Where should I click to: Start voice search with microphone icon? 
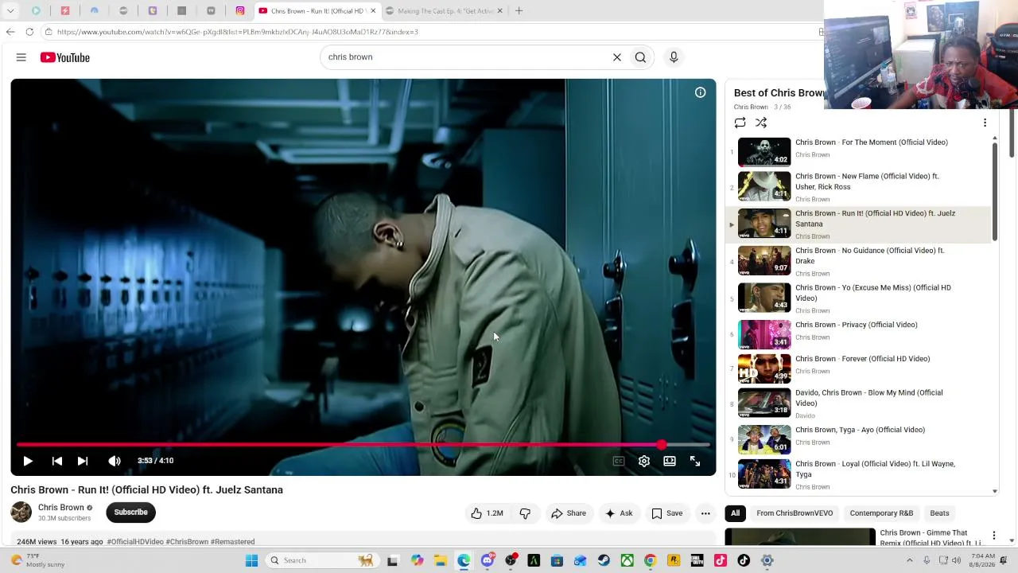coord(674,57)
